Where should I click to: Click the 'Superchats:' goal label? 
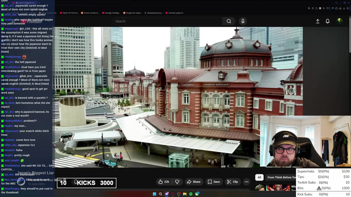306,171
